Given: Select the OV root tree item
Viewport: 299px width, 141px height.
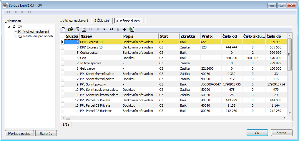Looking at the screenshot, I should pyautogui.click(x=20, y=27).
